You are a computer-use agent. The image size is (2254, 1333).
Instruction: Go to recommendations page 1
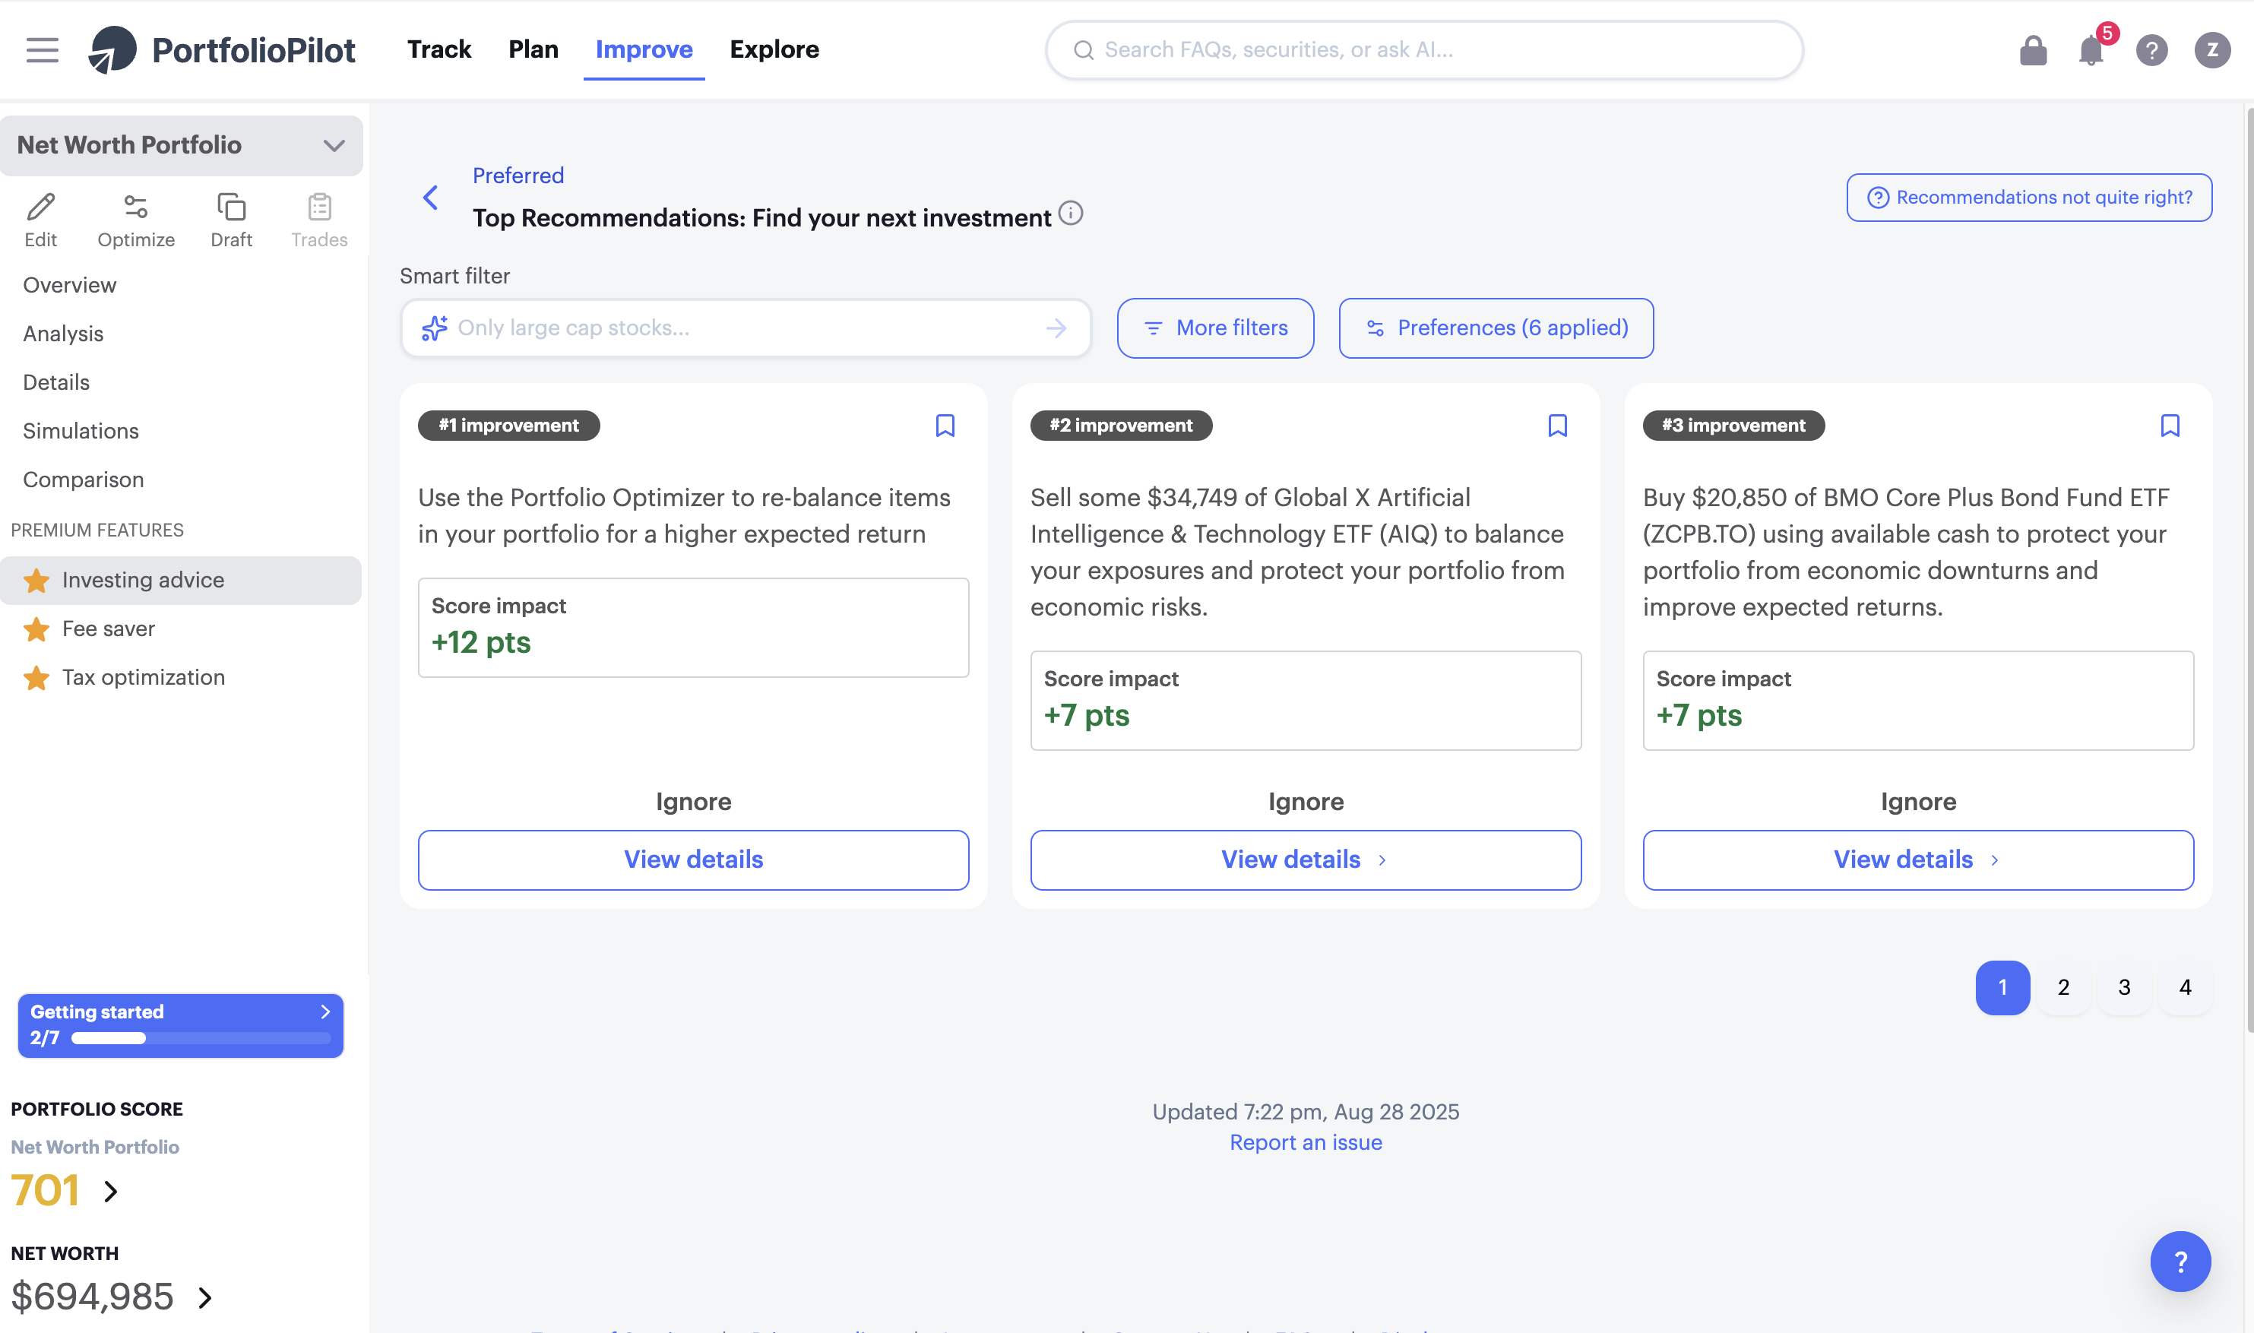(x=2002, y=987)
